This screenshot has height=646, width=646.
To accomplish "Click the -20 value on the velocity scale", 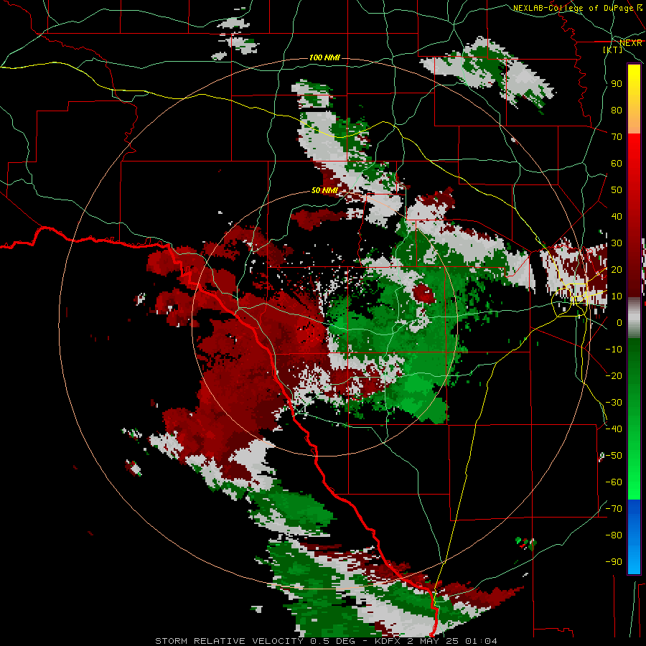I will coord(614,375).
